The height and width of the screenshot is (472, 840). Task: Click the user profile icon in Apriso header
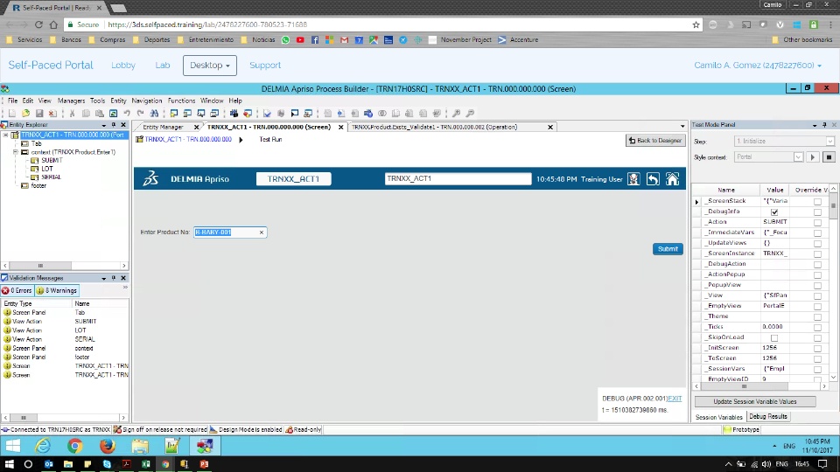pos(633,178)
